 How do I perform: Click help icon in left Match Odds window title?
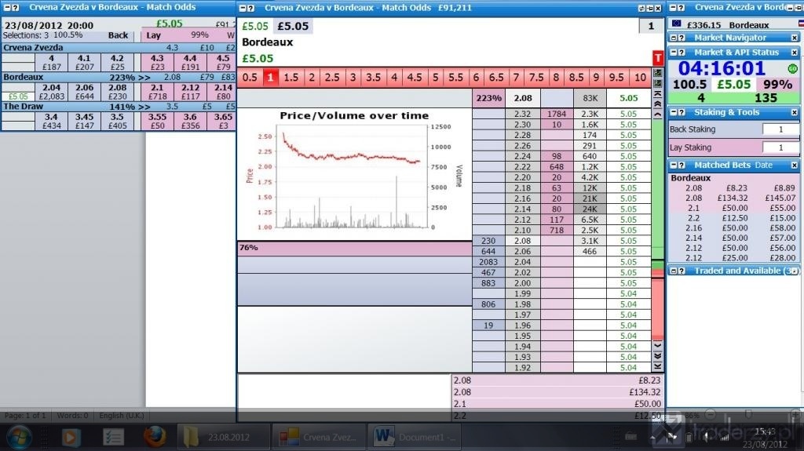pos(16,8)
